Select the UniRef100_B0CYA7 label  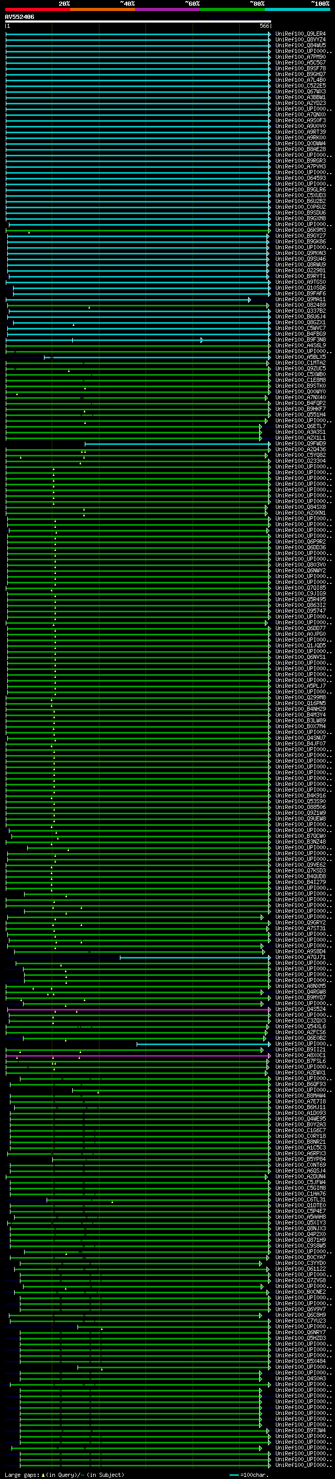pos(300,1257)
